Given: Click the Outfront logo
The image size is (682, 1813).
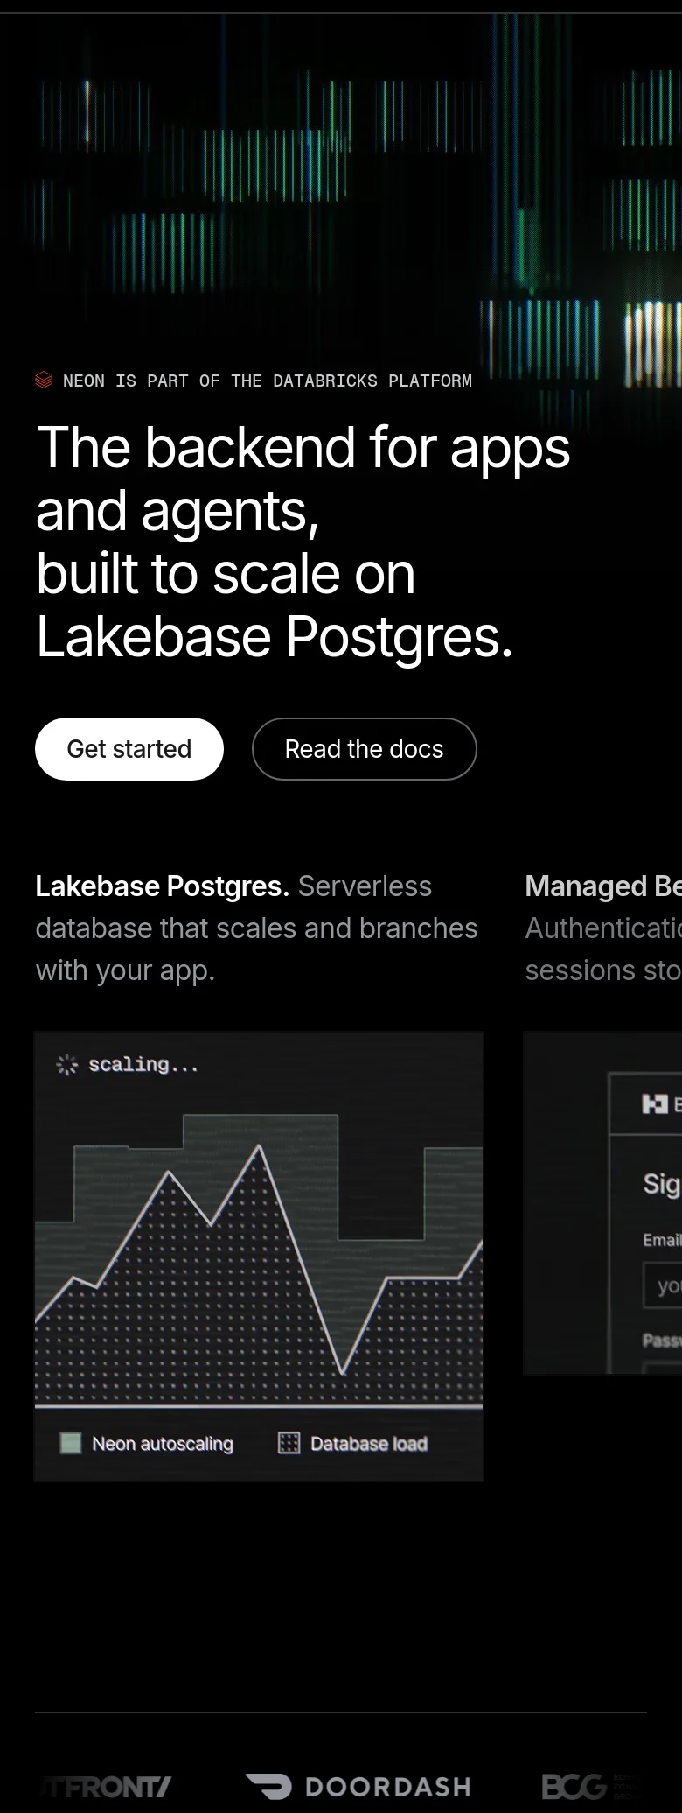Looking at the screenshot, I should (106, 1786).
